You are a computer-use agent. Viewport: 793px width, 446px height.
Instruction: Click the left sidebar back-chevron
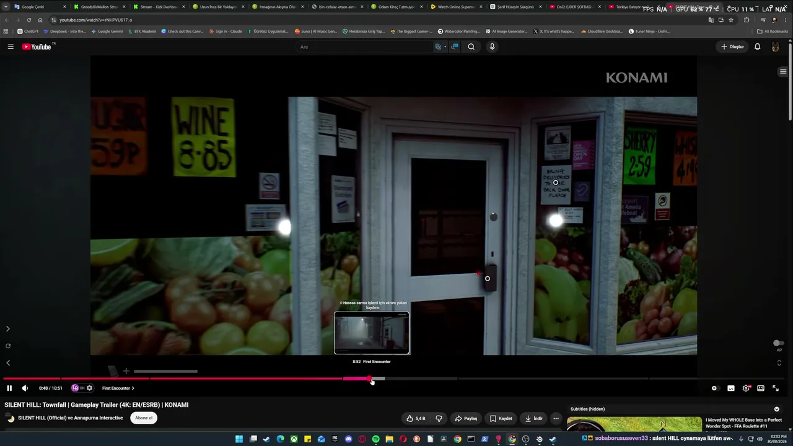(x=8, y=363)
